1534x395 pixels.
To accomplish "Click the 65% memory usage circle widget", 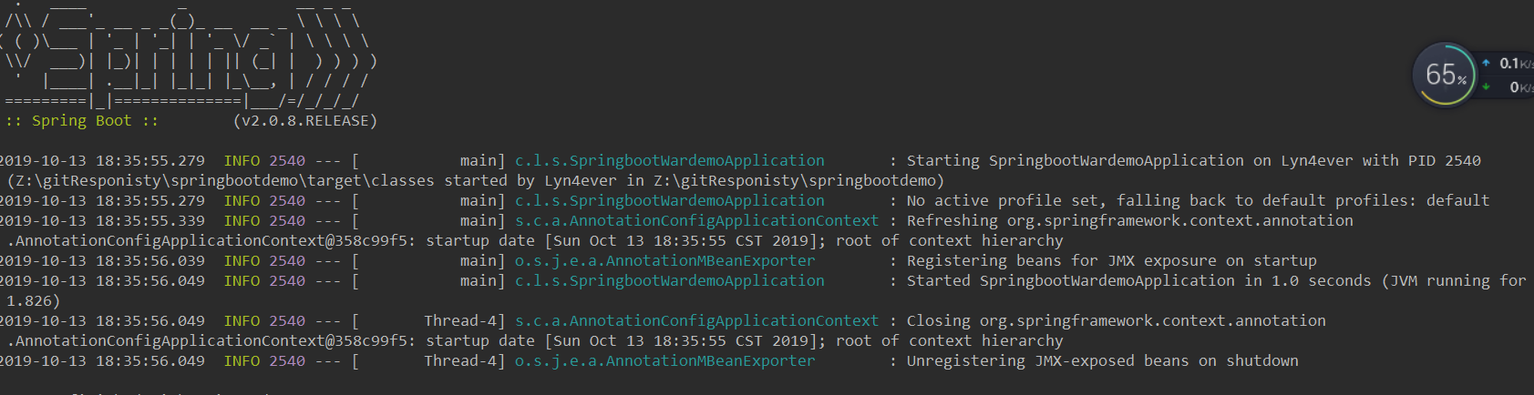I will [1444, 74].
